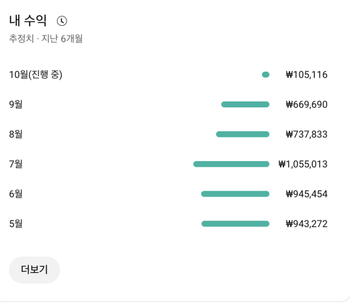This screenshot has height=308, width=350.
Task: Click the 내 수익 heading
Action: [x=27, y=21]
